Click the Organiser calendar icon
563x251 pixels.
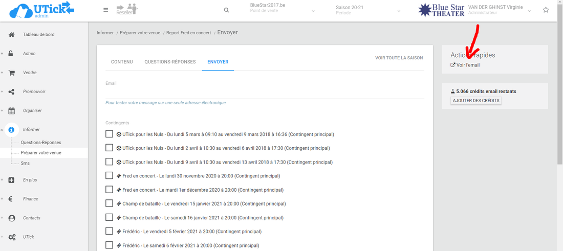pos(12,110)
